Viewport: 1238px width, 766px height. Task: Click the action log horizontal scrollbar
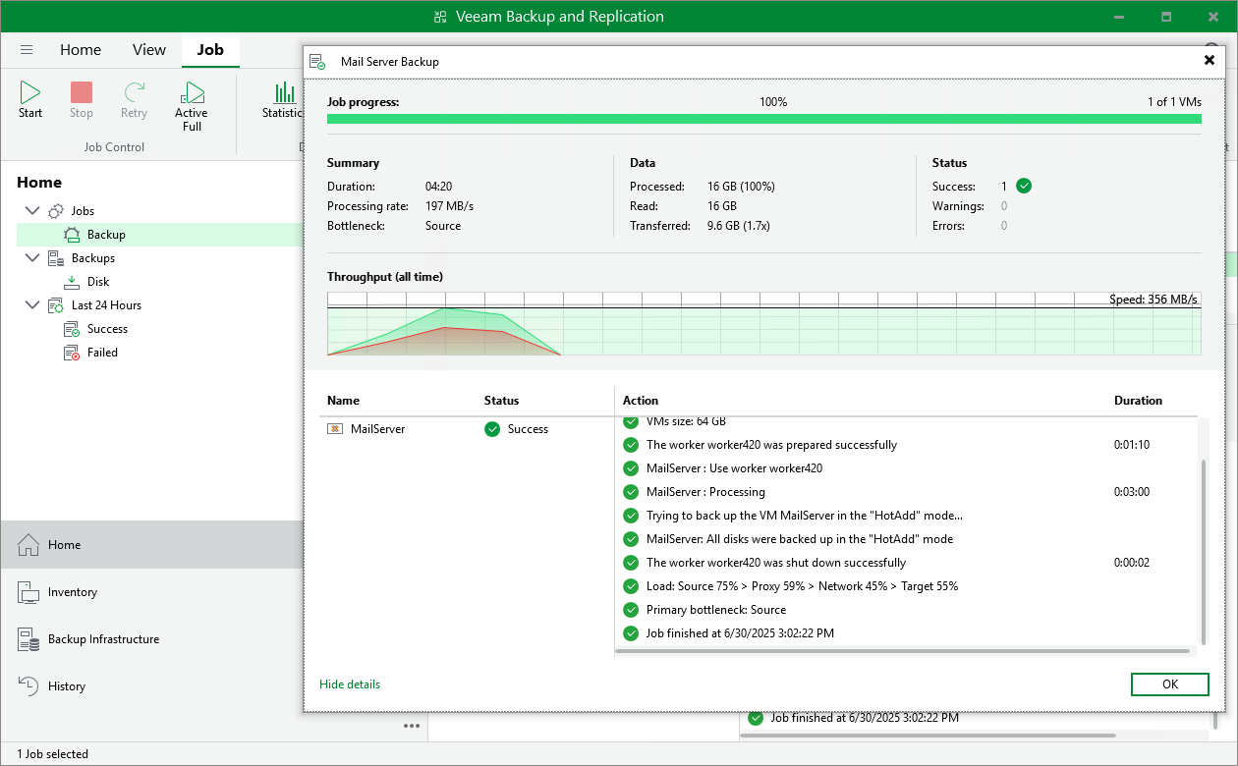tap(905, 650)
